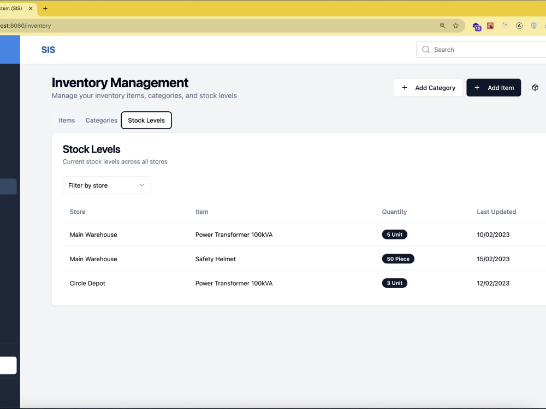This screenshot has width=546, height=409.
Task: Click the Inventory Management page title
Action: [120, 83]
